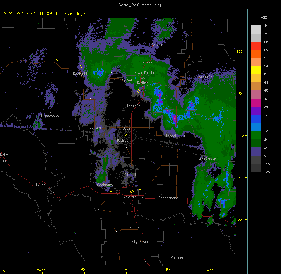Click the dBZ legend heading
This screenshot has width=281, height=274.
(x=264, y=17)
